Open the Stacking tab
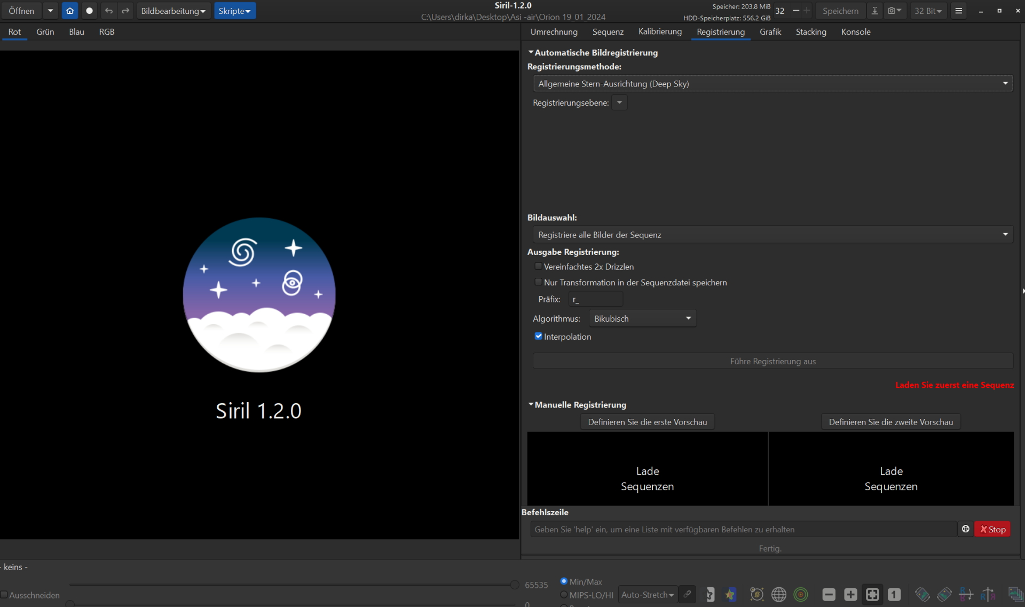The image size is (1025, 607). 810,32
